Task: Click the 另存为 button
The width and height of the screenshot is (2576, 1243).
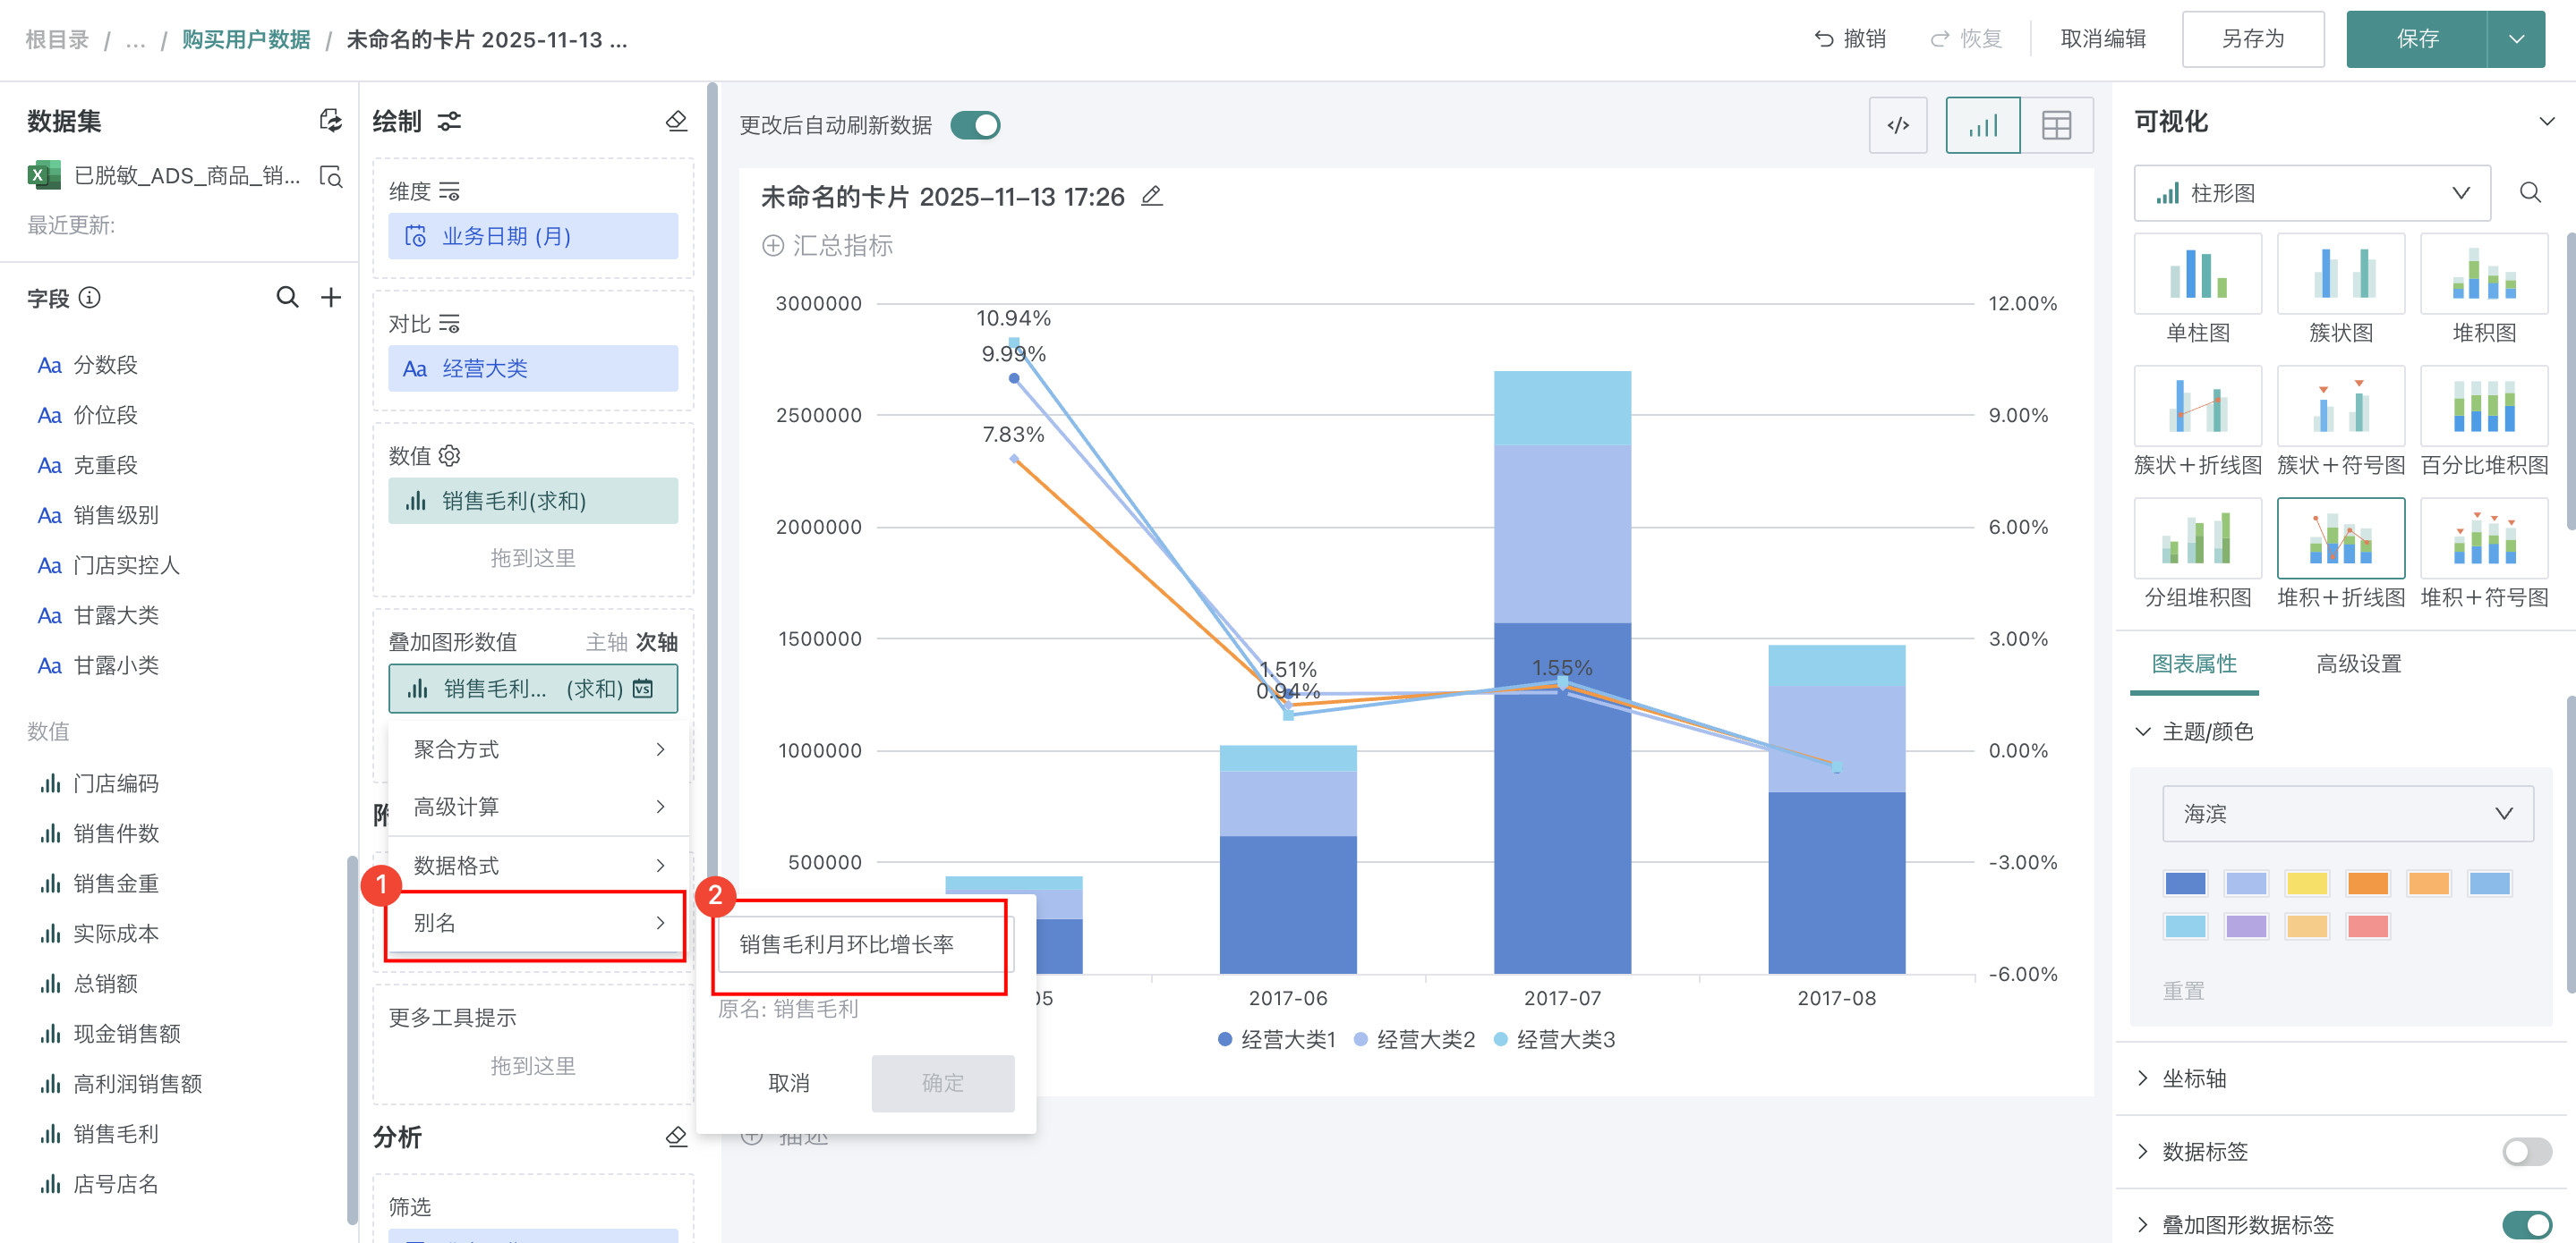Action: click(x=2252, y=39)
